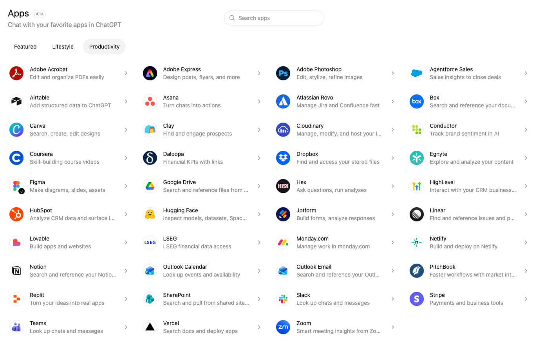Click the Dropbox app icon
544x351 pixels.
pyautogui.click(x=283, y=158)
